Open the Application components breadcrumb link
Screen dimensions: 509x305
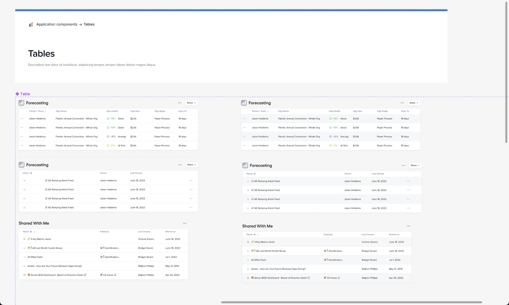pos(57,24)
